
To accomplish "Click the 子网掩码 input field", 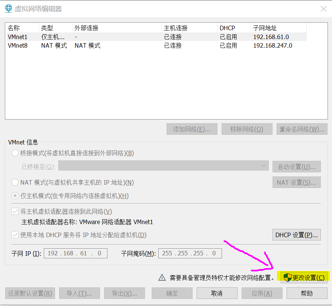I will (190, 253).
